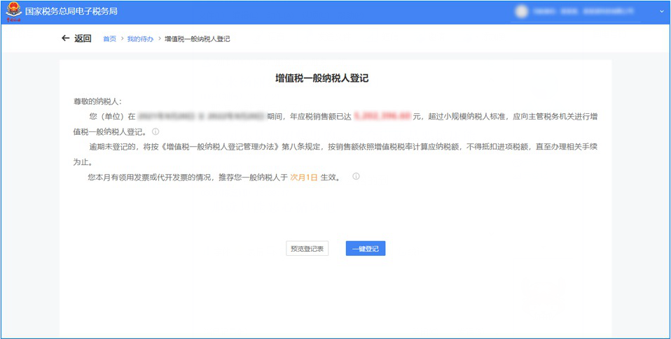The width and height of the screenshot is (671, 339).
Task: Click the breadcrumb chevron after 我的待办
Action: pyautogui.click(x=159, y=39)
